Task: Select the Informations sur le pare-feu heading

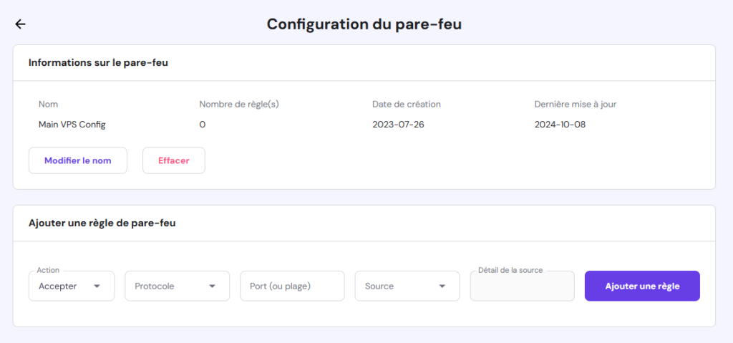Action: coord(98,63)
